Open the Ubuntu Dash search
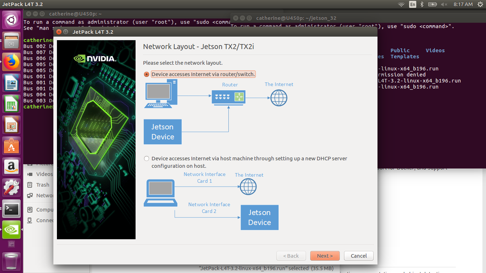Screen dimensions: 486x273 coord(11,20)
